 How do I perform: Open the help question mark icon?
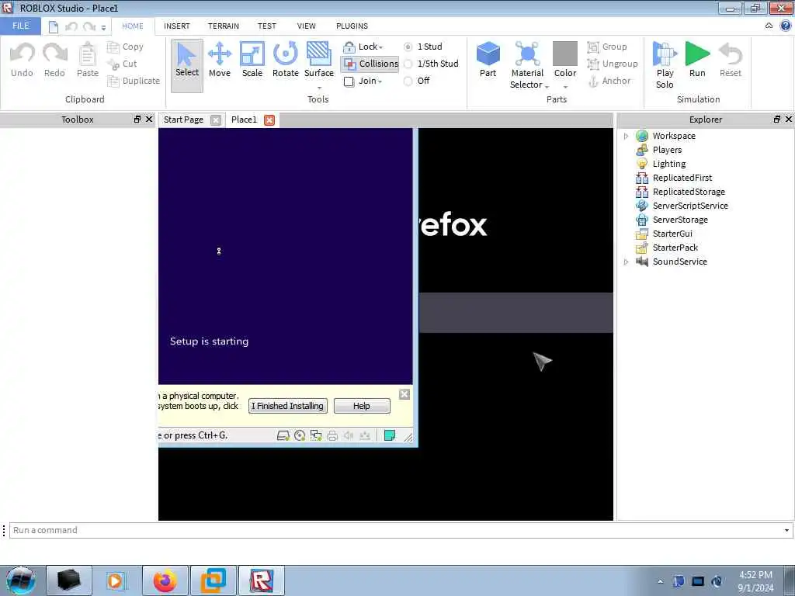pos(786,26)
